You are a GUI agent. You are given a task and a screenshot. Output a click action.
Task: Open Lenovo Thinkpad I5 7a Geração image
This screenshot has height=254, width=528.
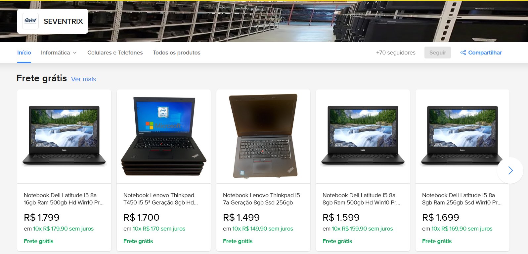(x=263, y=136)
